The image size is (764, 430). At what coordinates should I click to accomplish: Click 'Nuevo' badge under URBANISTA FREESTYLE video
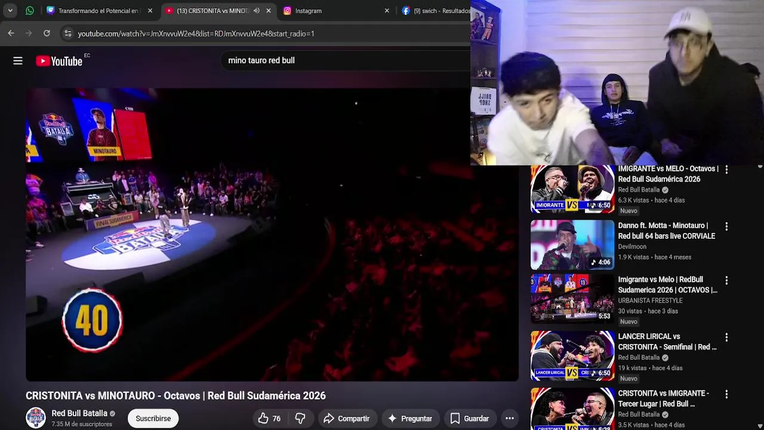(x=629, y=322)
